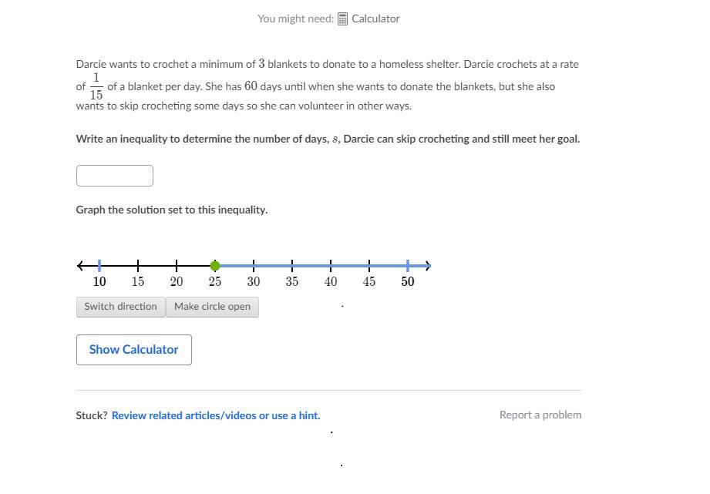Click the number line tick at 45

(x=369, y=266)
